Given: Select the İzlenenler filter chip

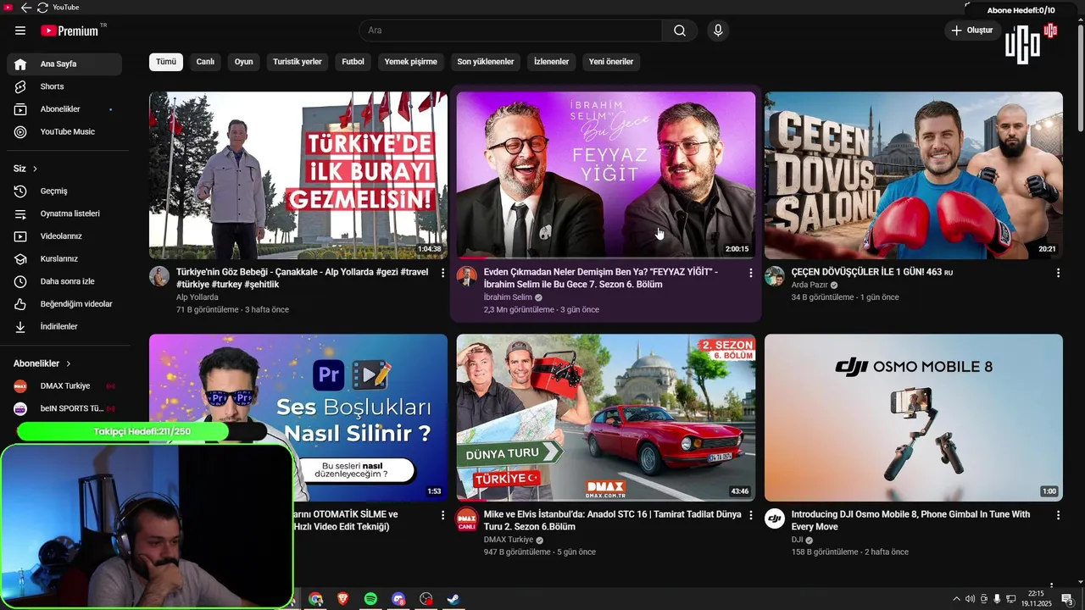Looking at the screenshot, I should click(x=551, y=62).
